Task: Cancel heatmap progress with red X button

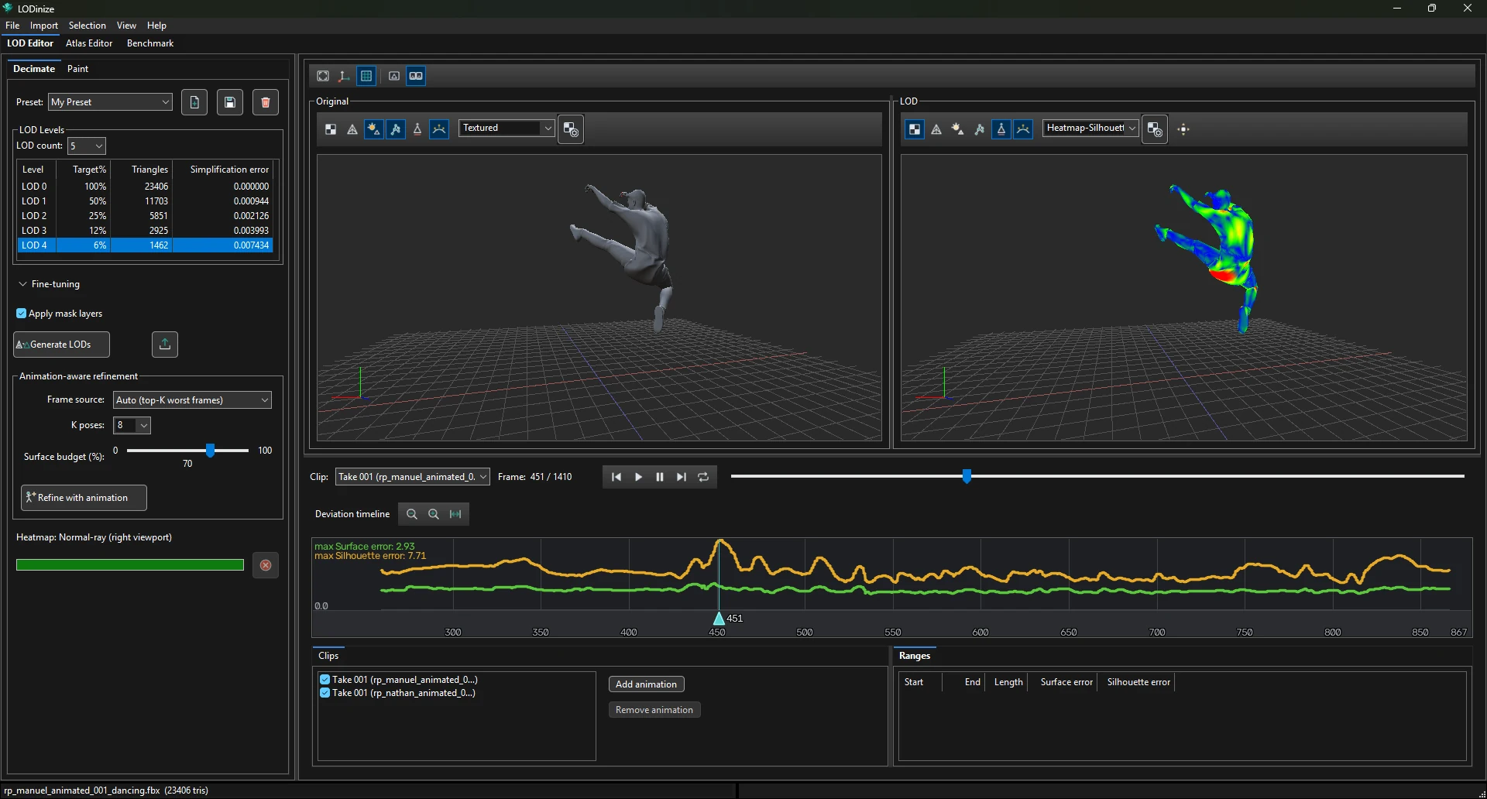Action: point(266,565)
